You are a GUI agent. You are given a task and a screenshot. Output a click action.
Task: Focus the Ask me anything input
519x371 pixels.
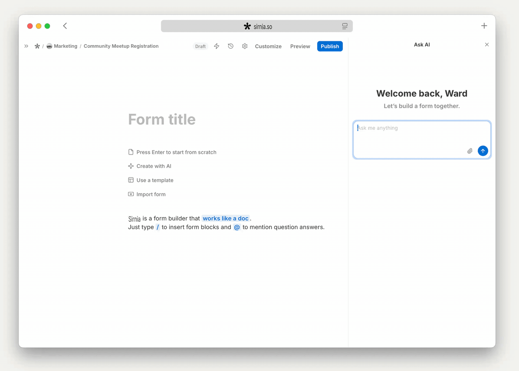422,140
